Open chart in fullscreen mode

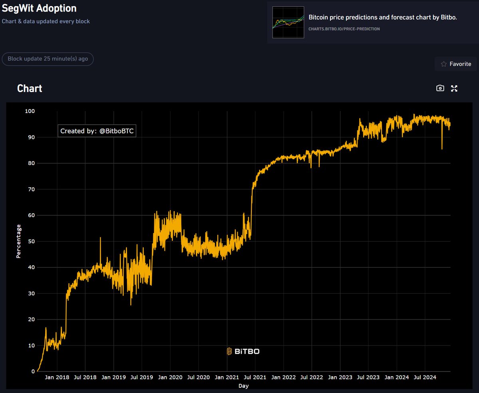coord(454,88)
